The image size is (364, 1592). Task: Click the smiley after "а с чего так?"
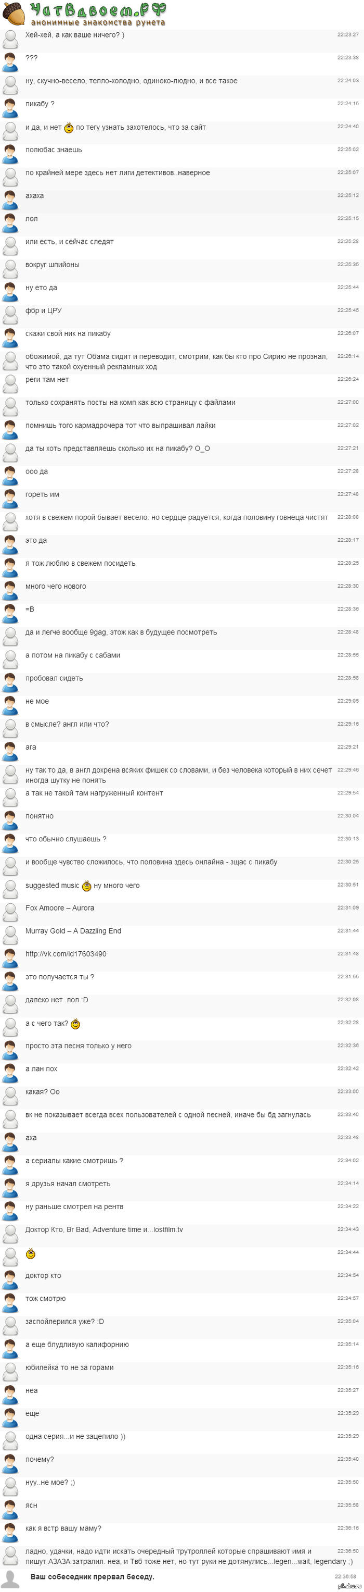pyautogui.click(x=75, y=1024)
